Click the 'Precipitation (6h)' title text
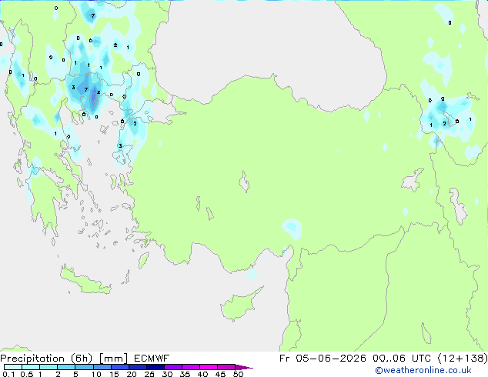This screenshot has width=488, height=377. tap(46, 359)
